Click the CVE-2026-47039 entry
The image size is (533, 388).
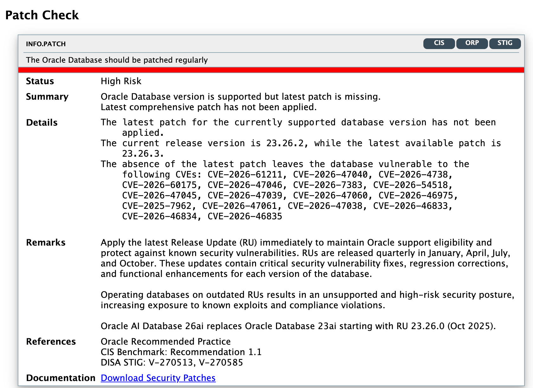pyautogui.click(x=245, y=196)
